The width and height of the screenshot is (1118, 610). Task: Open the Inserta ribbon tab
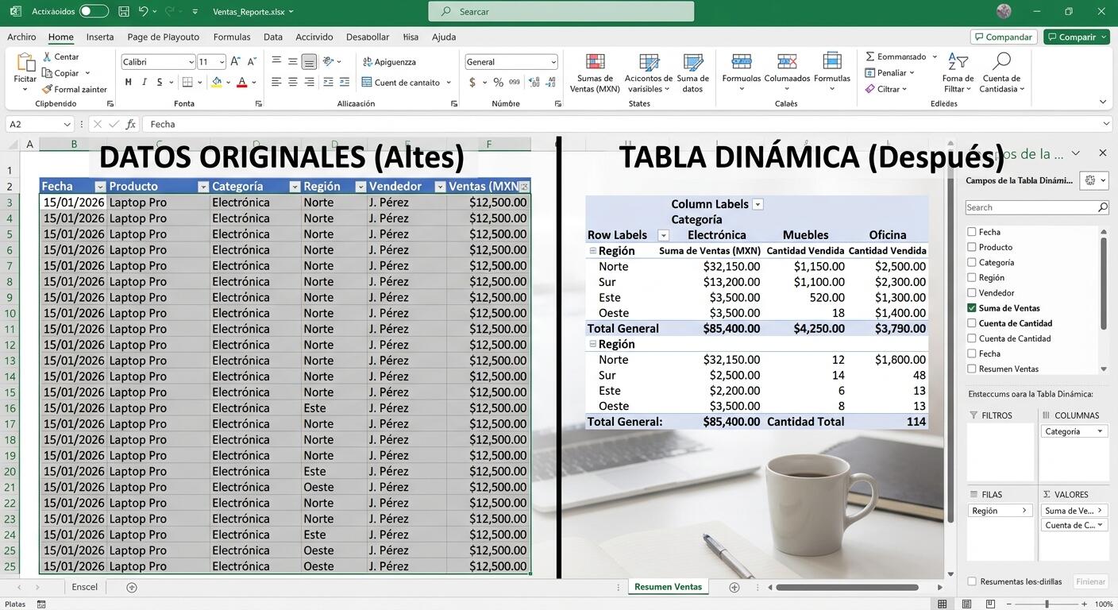100,37
